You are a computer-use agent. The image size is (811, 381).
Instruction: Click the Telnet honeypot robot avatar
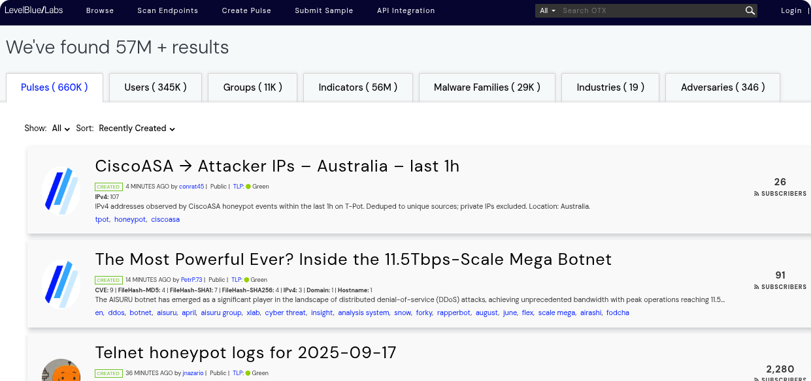coord(61,371)
